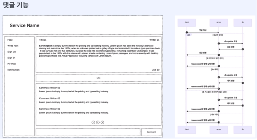Click the bold Lorem Ipsum text in post
The width and height of the screenshot is (257, 140).
pyautogui.click(x=46, y=46)
